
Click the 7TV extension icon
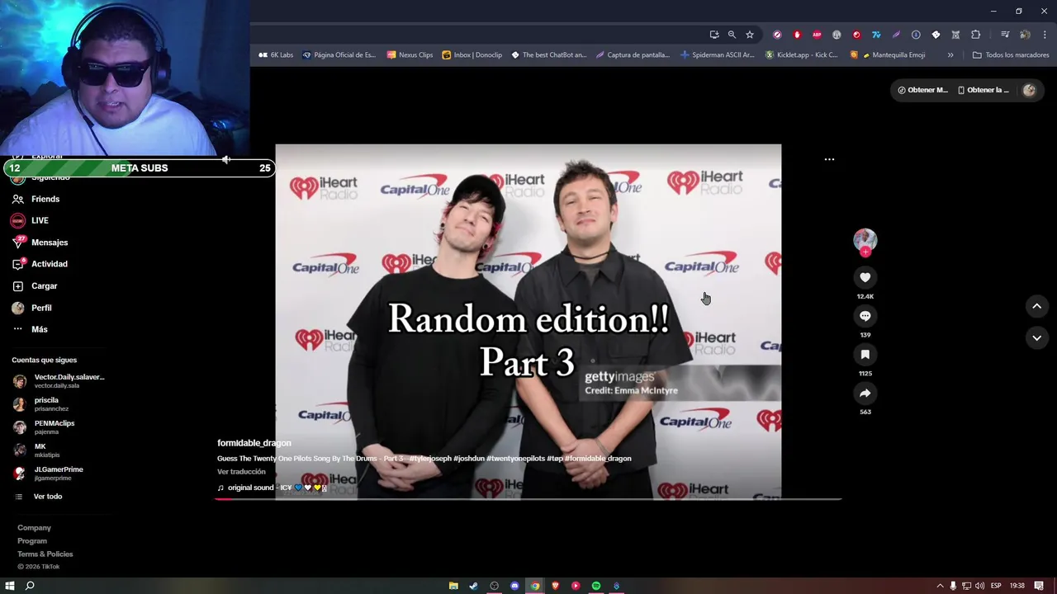tap(876, 35)
